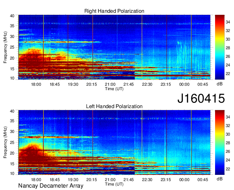Image resolution: width=234 pixels, height=190 pixels.
Task: Click the 40 MHz tick on Left Handed plot axis
Action: (x=12, y=111)
